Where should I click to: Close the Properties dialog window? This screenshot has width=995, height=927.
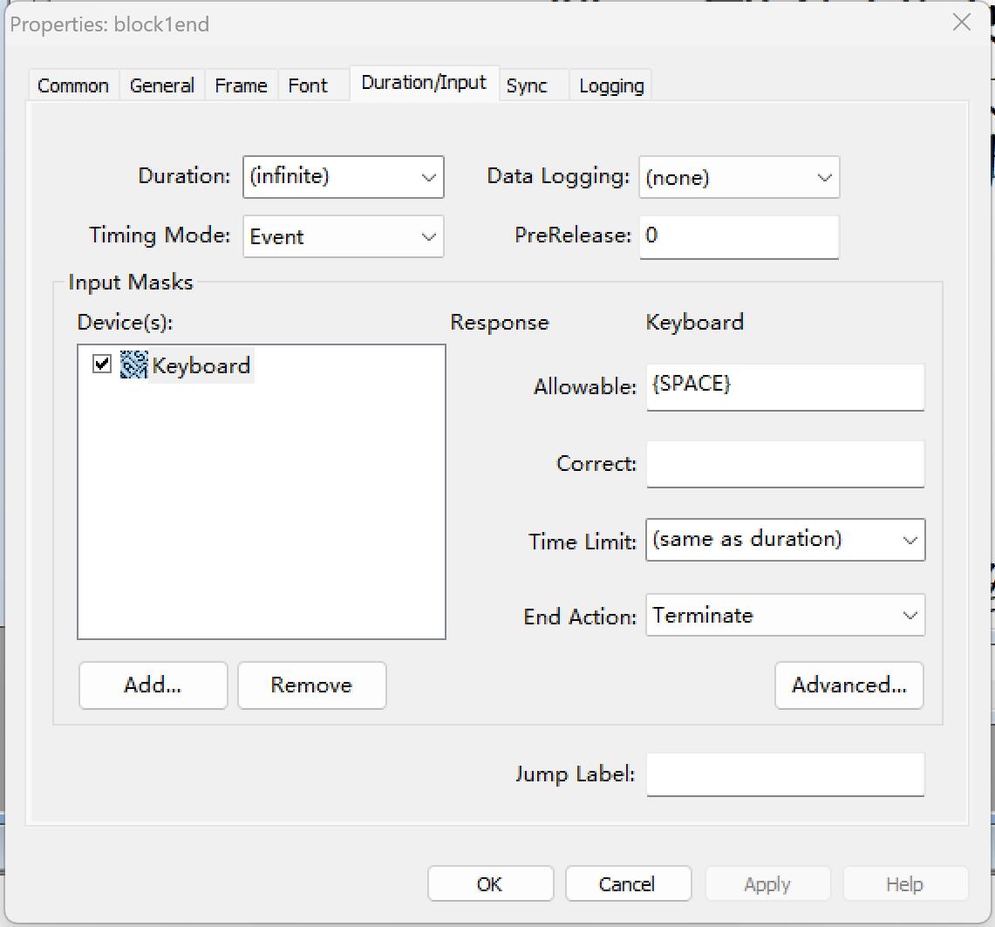click(x=962, y=23)
